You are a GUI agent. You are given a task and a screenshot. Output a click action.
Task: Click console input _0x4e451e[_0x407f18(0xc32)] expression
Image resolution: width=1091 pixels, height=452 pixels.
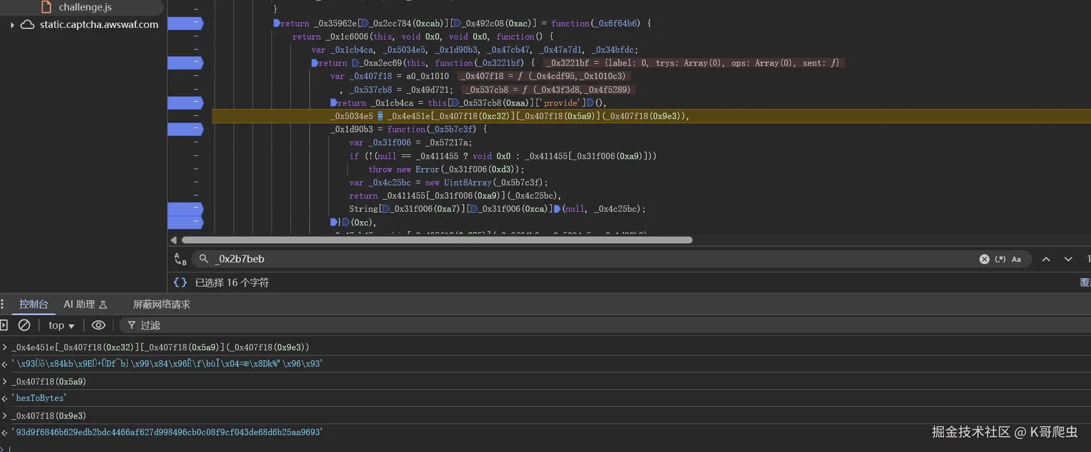coord(160,347)
